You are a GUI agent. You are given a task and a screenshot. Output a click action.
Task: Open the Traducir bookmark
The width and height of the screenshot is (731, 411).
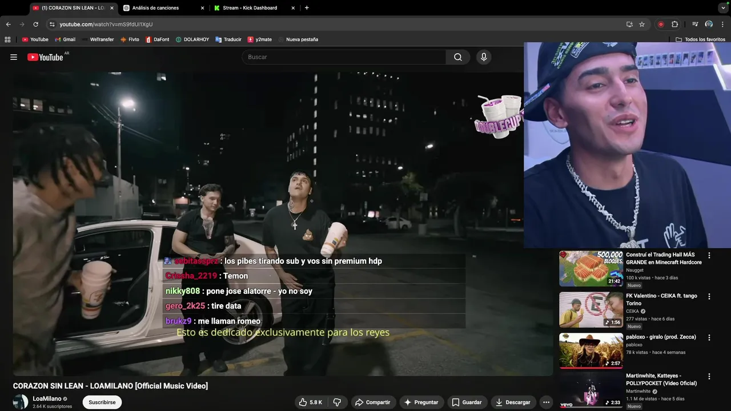[x=228, y=39]
